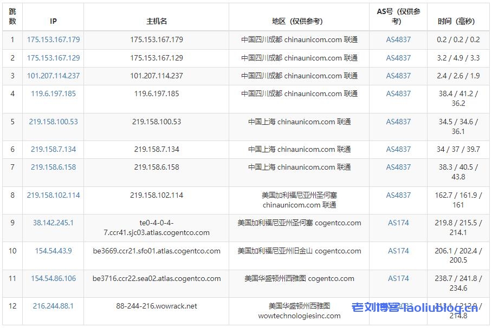Click the 216.244.88.1 IP link

coord(53,306)
